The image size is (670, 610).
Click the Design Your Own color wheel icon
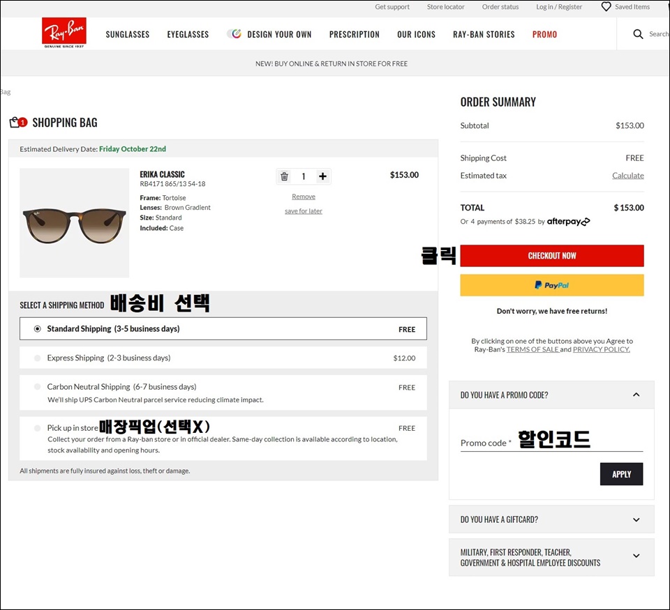click(235, 33)
